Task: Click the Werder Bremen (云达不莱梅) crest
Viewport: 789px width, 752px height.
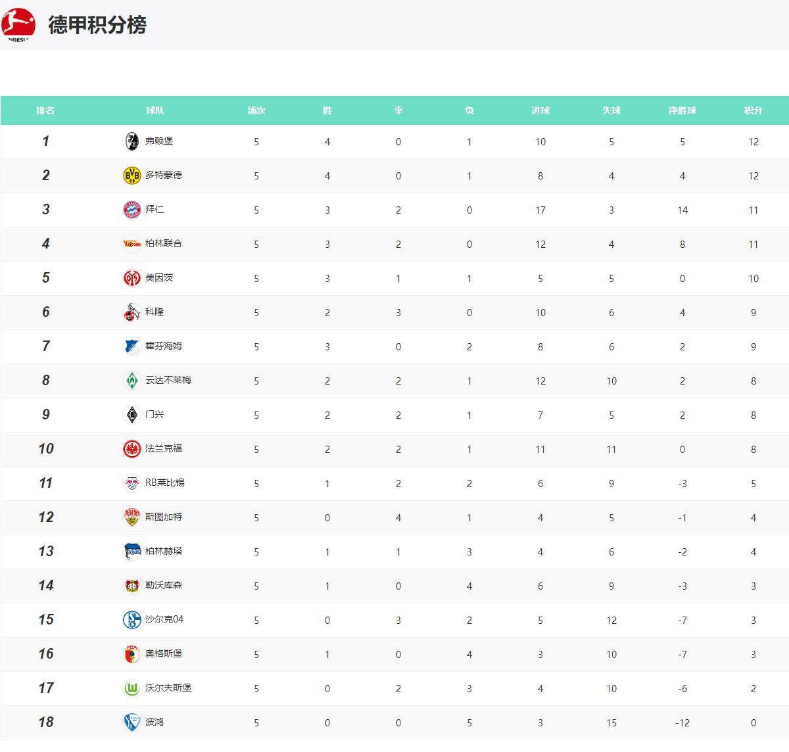Action: coord(132,380)
